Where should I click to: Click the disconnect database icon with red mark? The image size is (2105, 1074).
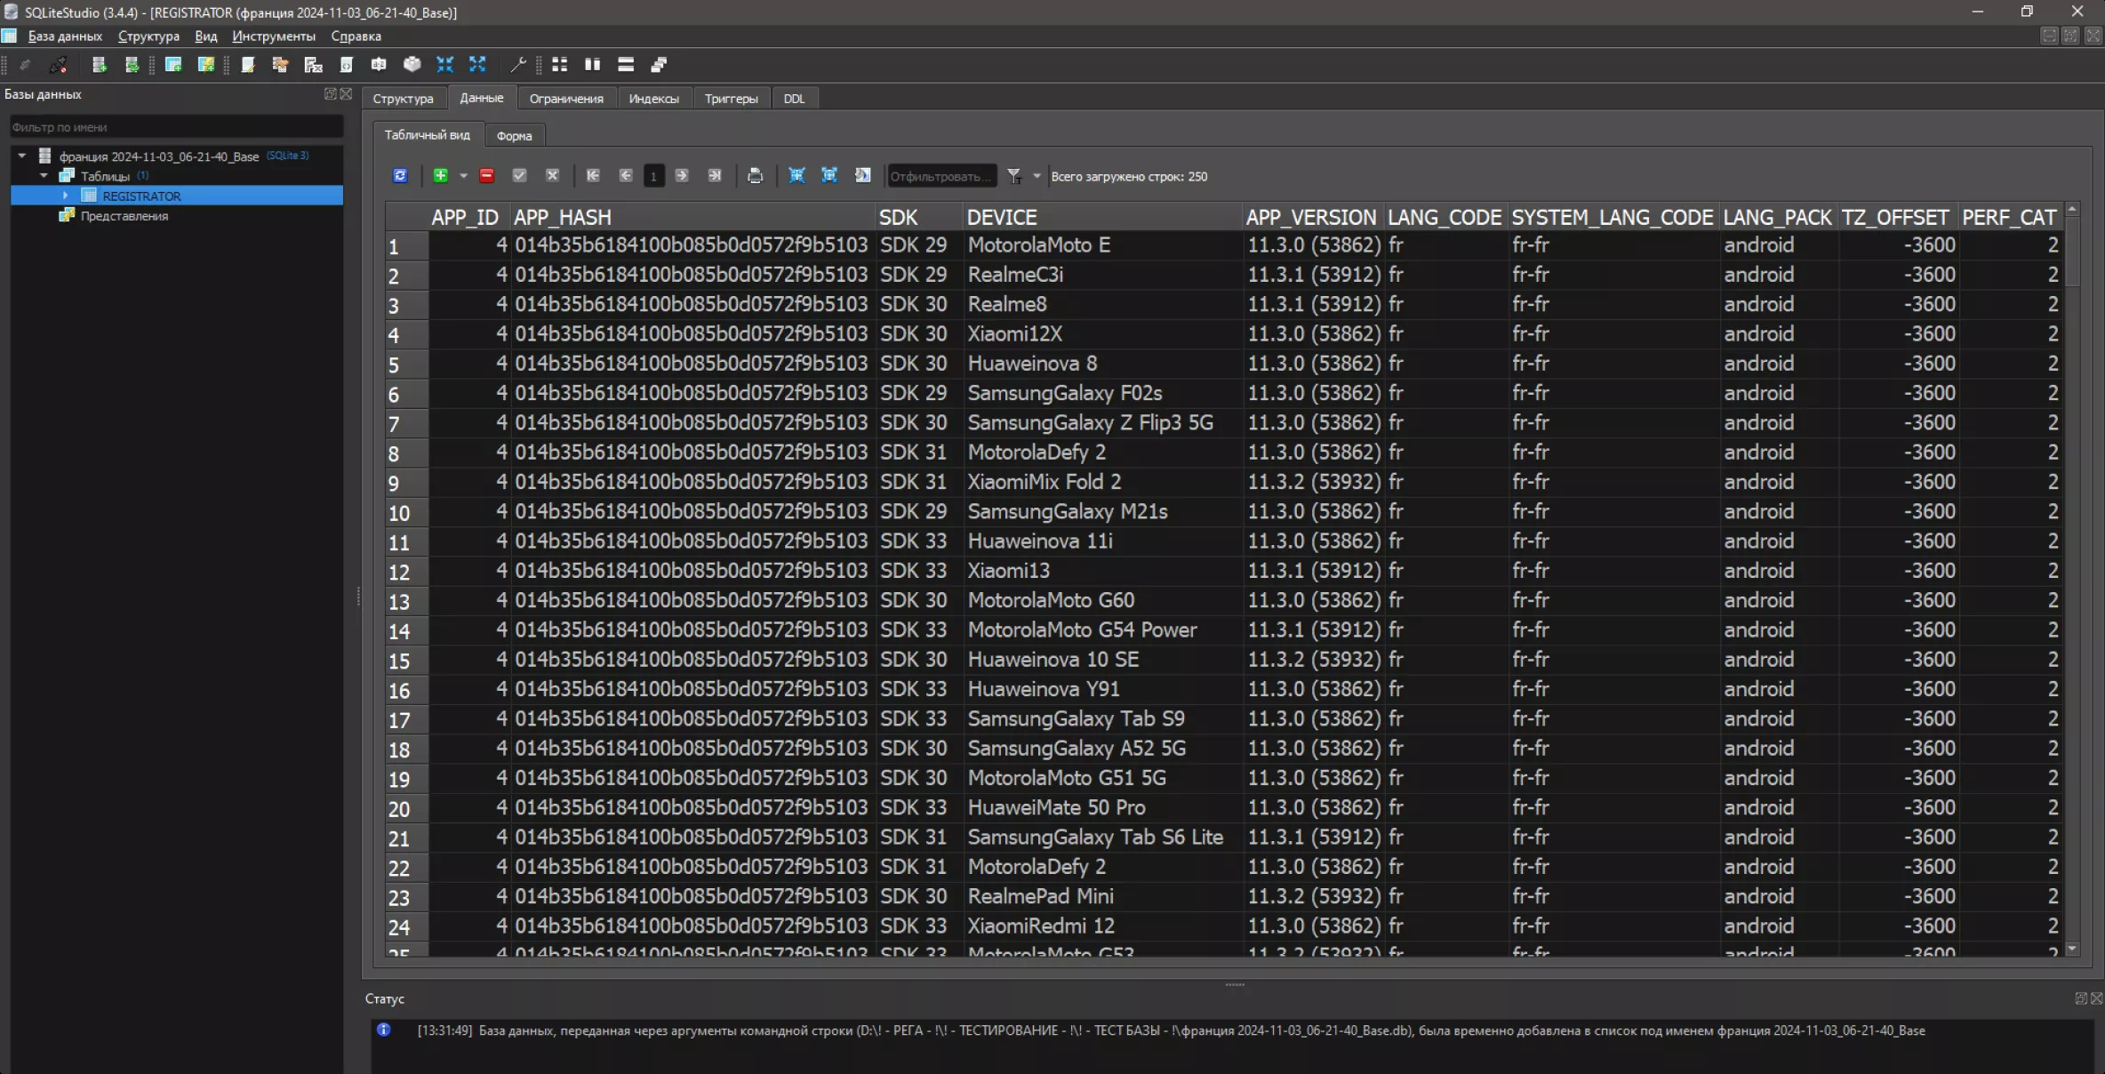click(59, 64)
